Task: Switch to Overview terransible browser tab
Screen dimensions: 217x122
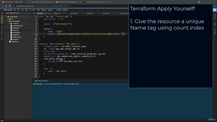Action: [x=96, y=2]
